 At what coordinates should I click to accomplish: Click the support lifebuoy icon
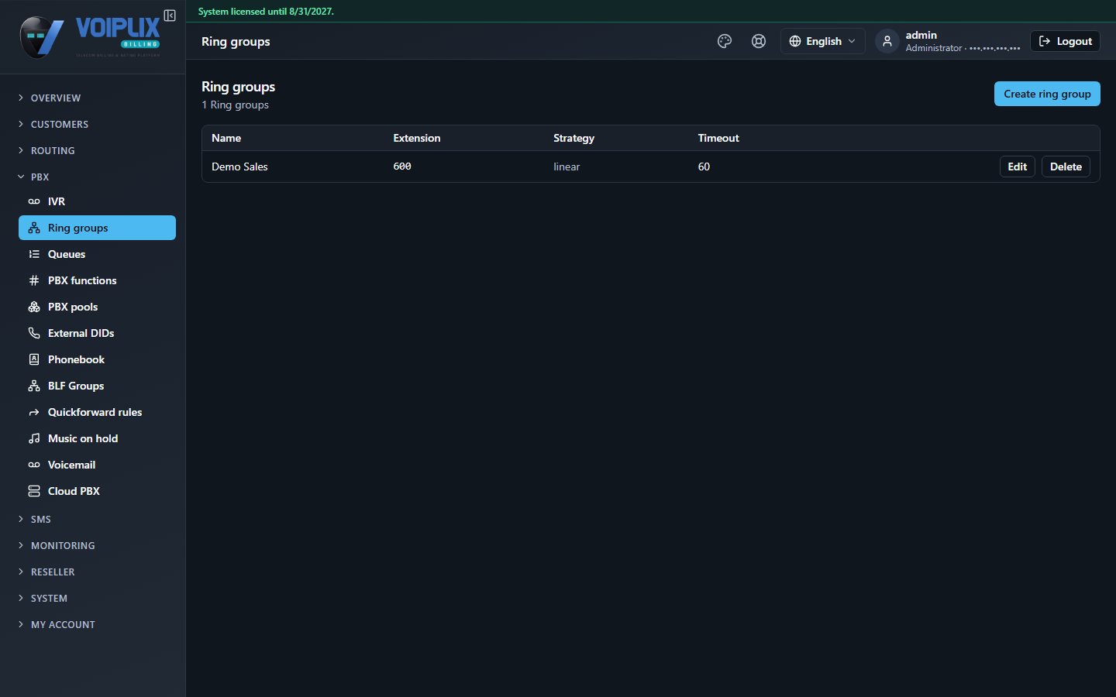pos(759,41)
